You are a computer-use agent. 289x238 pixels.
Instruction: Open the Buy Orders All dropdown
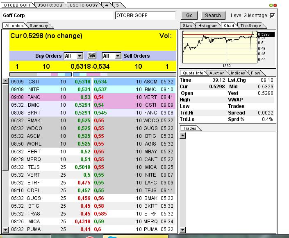(x=73, y=56)
